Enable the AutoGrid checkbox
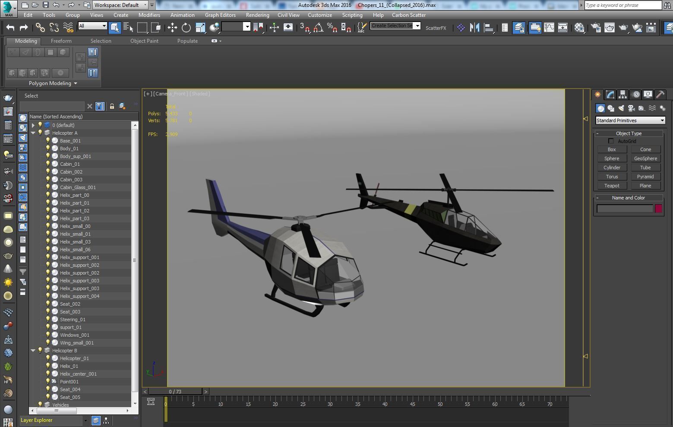This screenshot has height=427, width=673. point(611,141)
